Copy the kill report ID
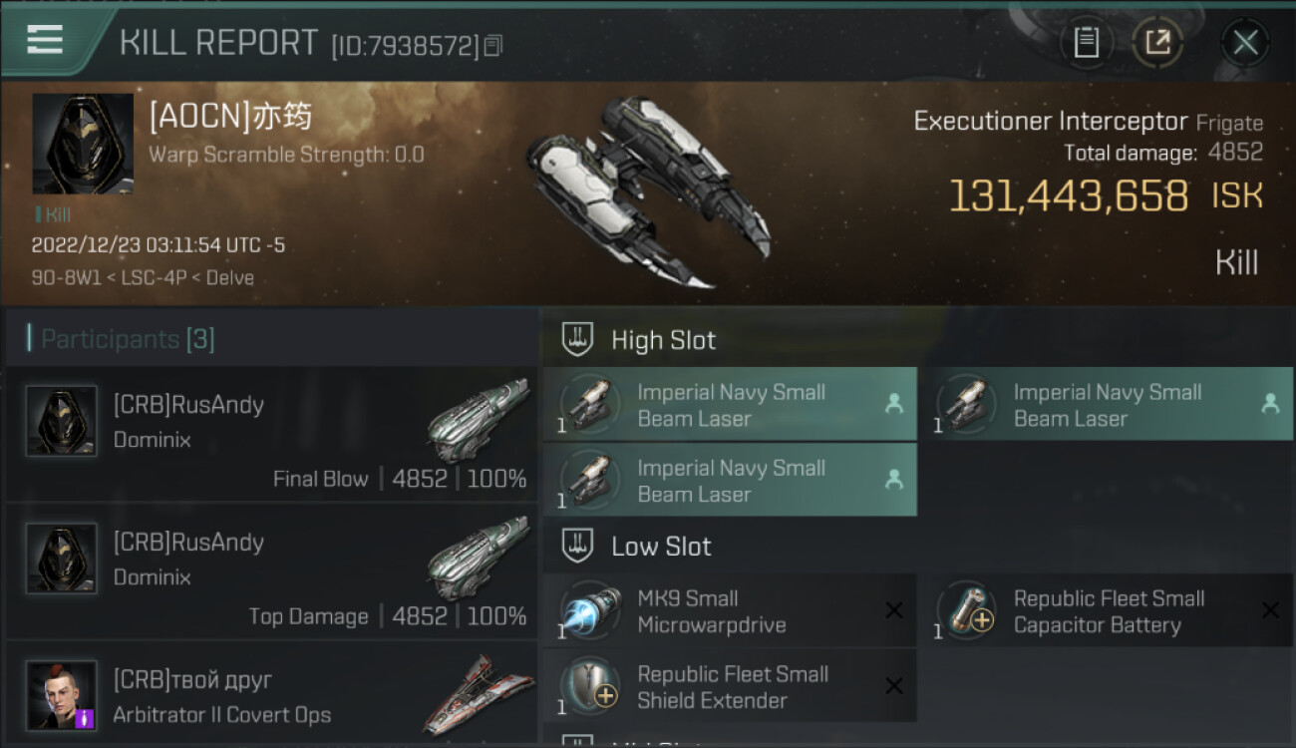The width and height of the screenshot is (1296, 748). click(x=493, y=45)
